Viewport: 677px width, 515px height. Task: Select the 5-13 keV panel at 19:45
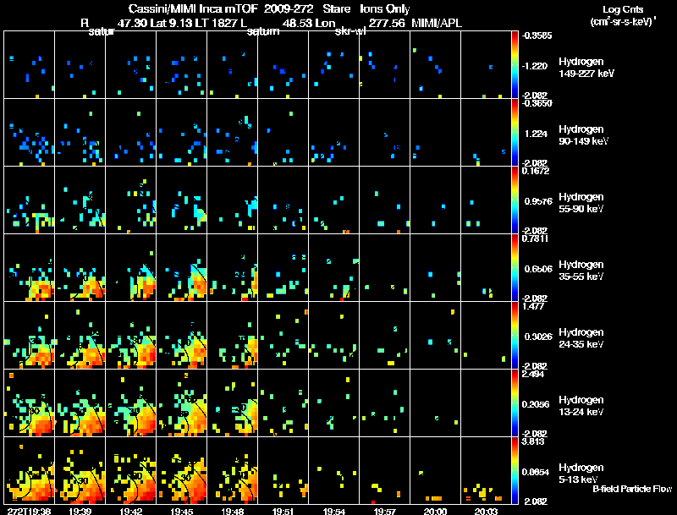[x=182, y=471]
